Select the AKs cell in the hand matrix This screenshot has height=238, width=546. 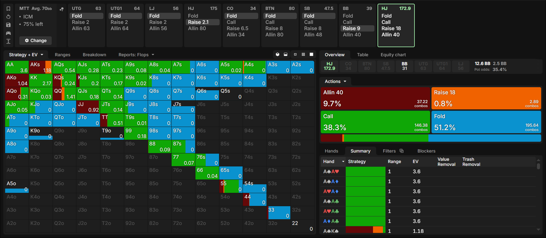point(41,67)
